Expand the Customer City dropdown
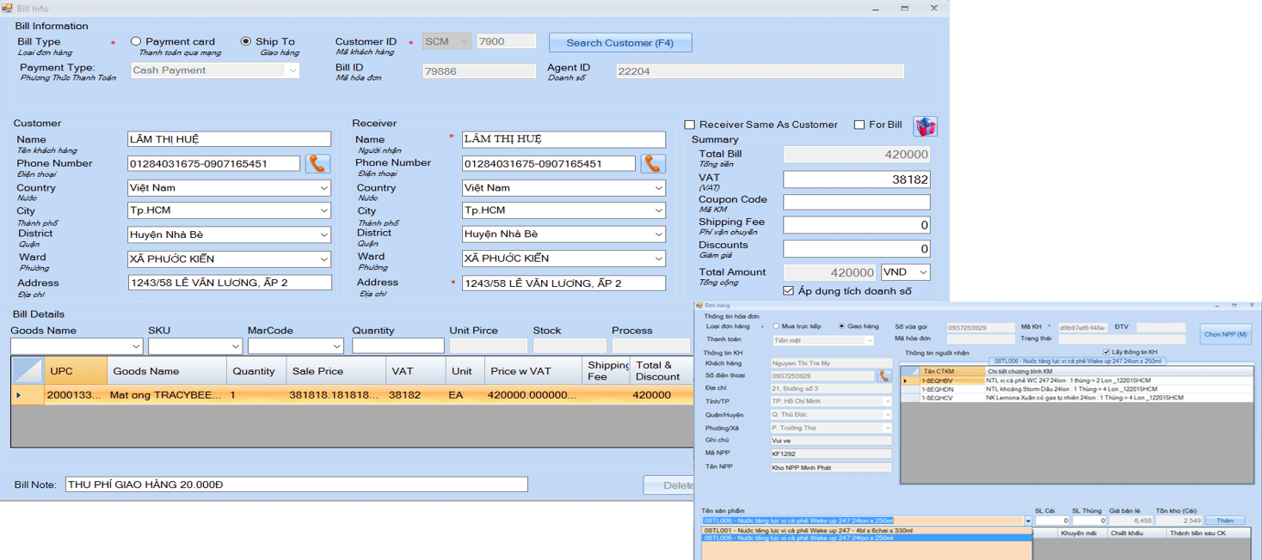This screenshot has height=560, width=1262. (323, 210)
